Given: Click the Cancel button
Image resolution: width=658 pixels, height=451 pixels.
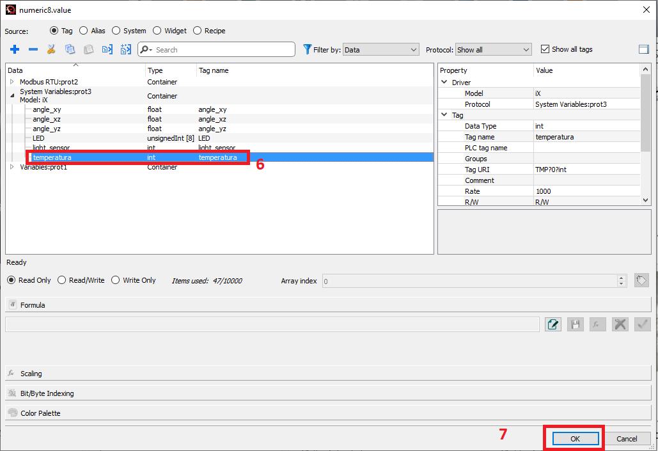Looking at the screenshot, I should tap(627, 438).
